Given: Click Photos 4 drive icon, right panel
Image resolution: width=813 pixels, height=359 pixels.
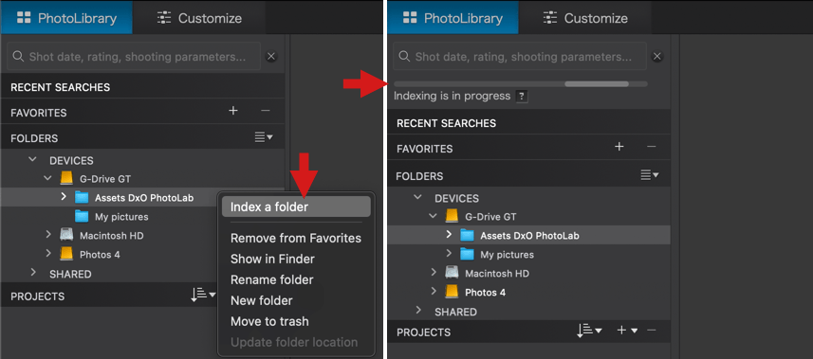Looking at the screenshot, I should tap(453, 292).
